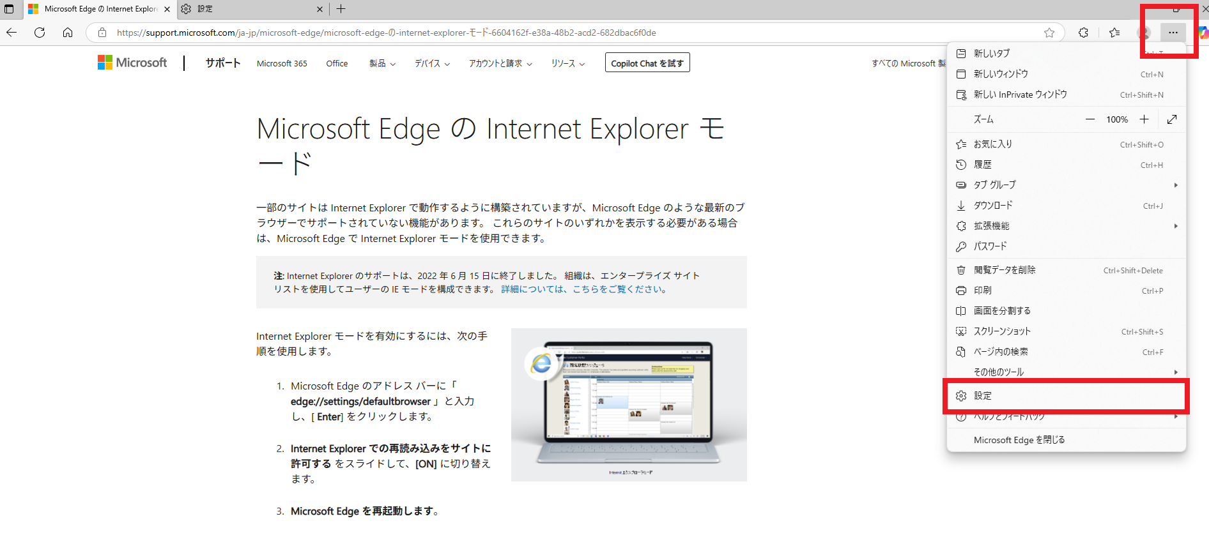Expand the デバイス dropdown menu
The height and width of the screenshot is (537, 1209).
click(432, 63)
